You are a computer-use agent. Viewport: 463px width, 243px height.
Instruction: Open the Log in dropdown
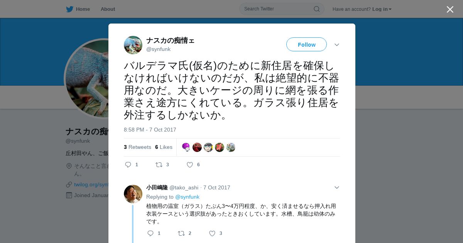(382, 9)
